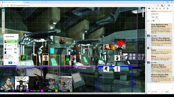Screen dimensions: 174x97
Task: Open the Collections list tab in the sidebar
Action: (x=164, y=9)
